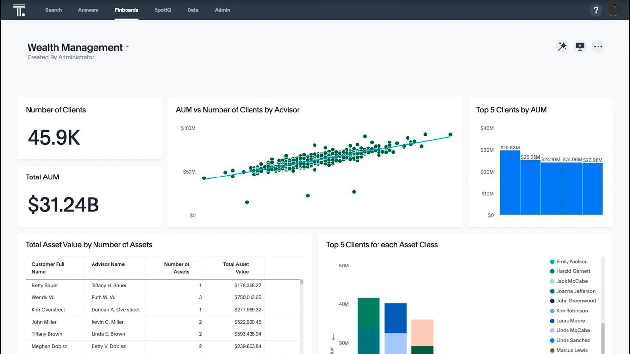The image size is (630, 354).
Task: Select the $29.63M bar in the Top 5 Clients chart
Action: point(510,182)
